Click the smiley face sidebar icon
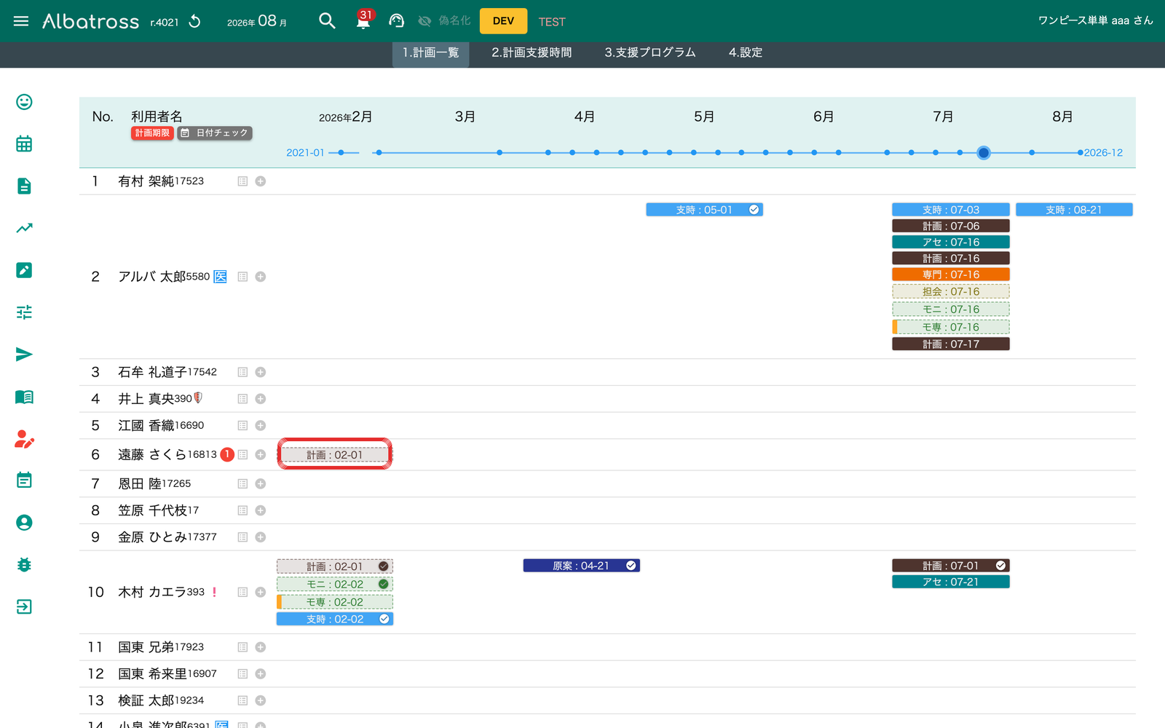 coord(24,102)
